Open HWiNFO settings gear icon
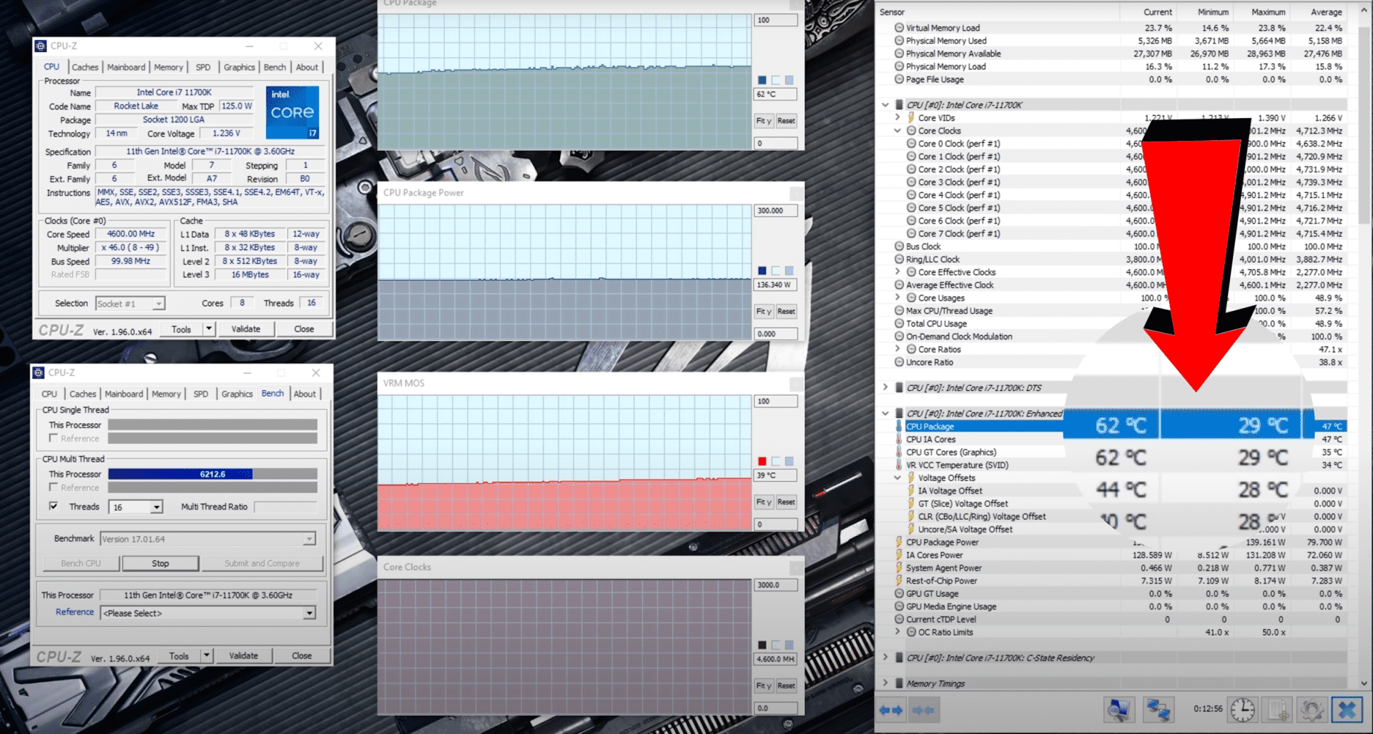Viewport: 1373px width, 734px height. point(1312,710)
